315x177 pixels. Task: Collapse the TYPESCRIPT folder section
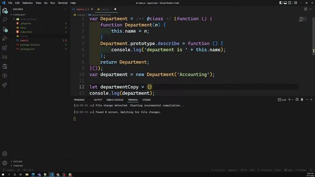[x=40, y=15]
